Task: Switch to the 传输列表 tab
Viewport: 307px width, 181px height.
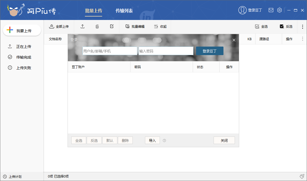Action: click(124, 11)
